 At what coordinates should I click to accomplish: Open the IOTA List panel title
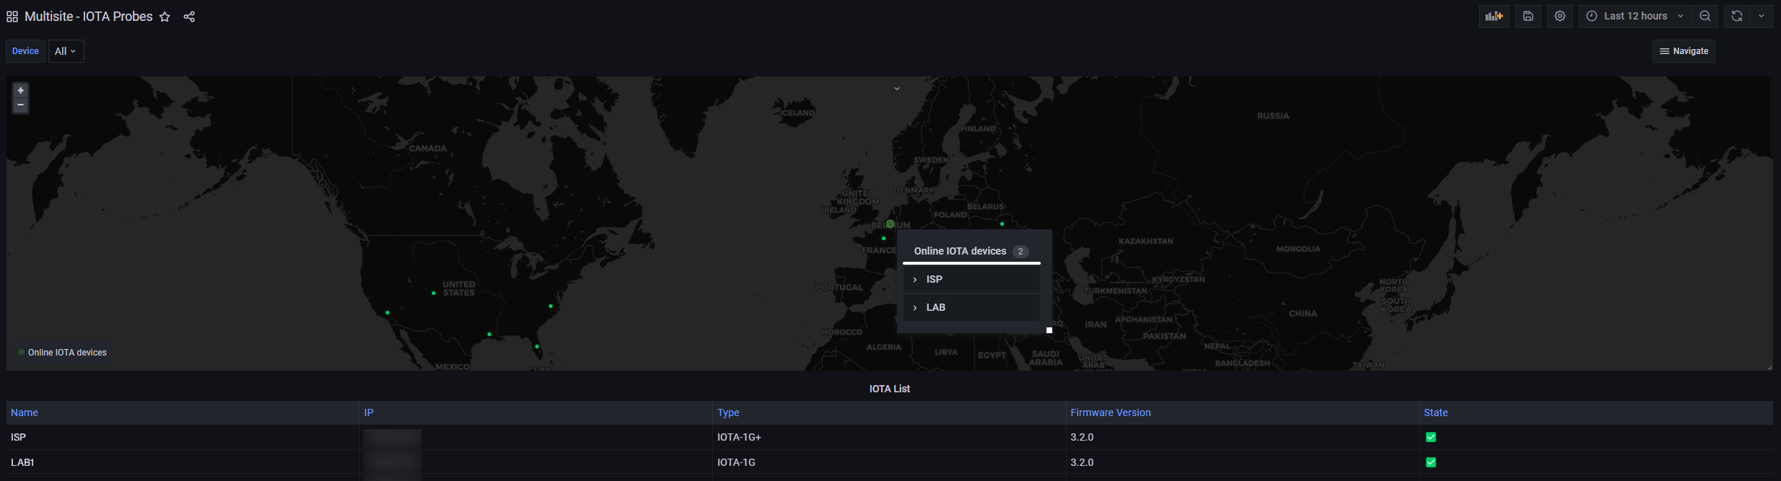pyautogui.click(x=890, y=389)
